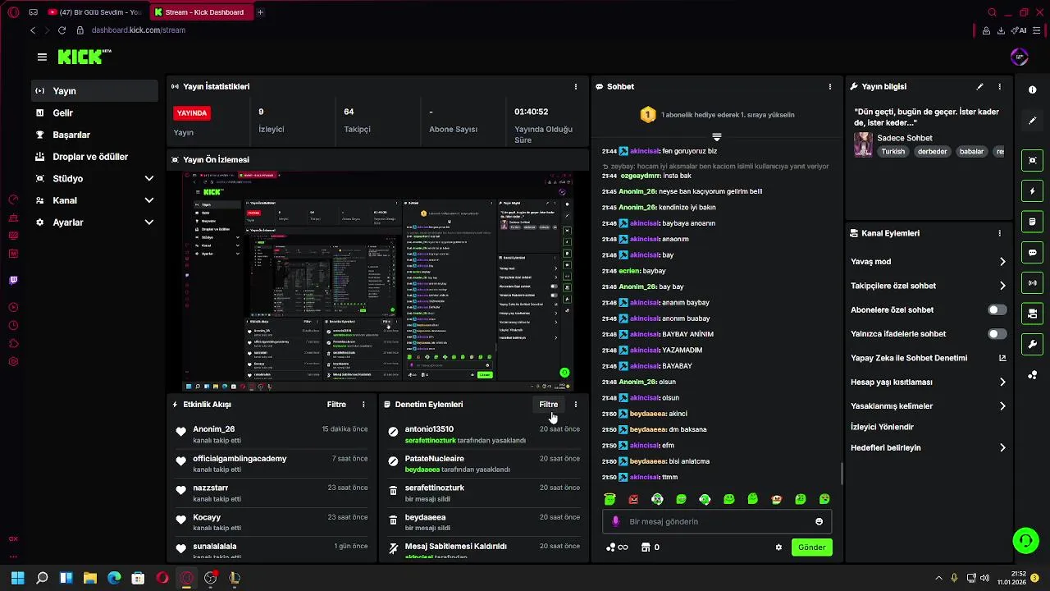Open Takipçilere özel sohbet options
Image resolution: width=1050 pixels, height=591 pixels.
click(1002, 286)
